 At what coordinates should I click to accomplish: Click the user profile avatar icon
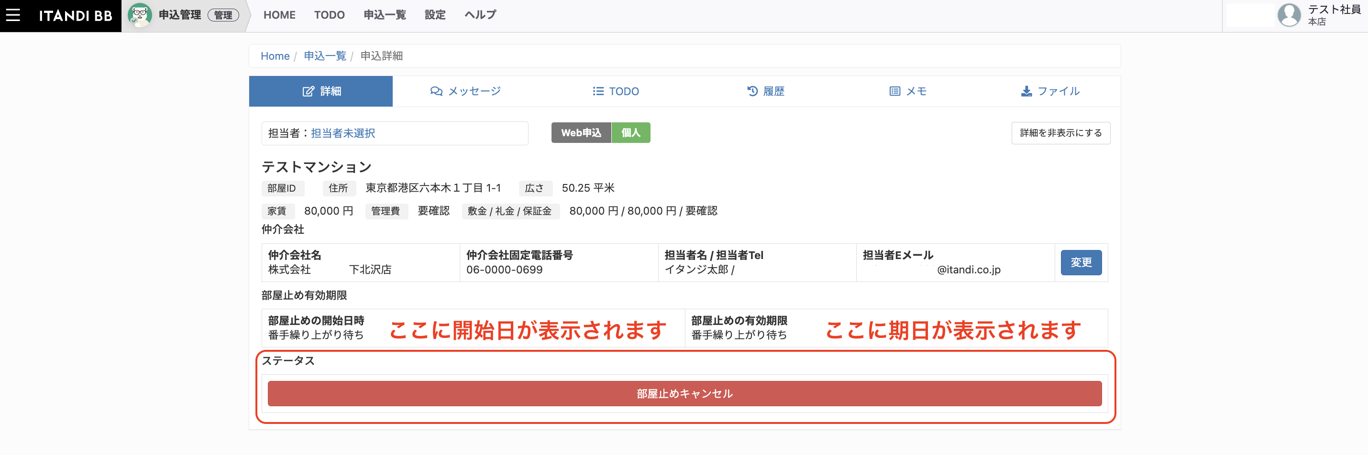pyautogui.click(x=1289, y=15)
